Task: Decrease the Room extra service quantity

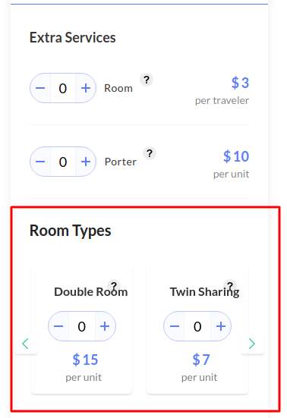Action: tap(40, 88)
